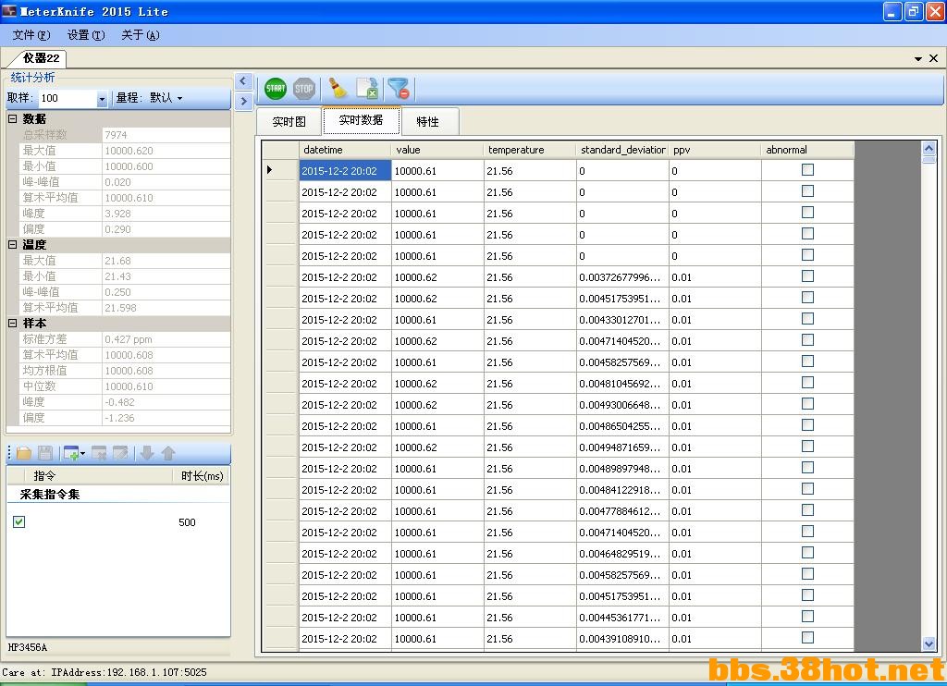
Task: Clear data with the broom icon
Action: coord(338,88)
